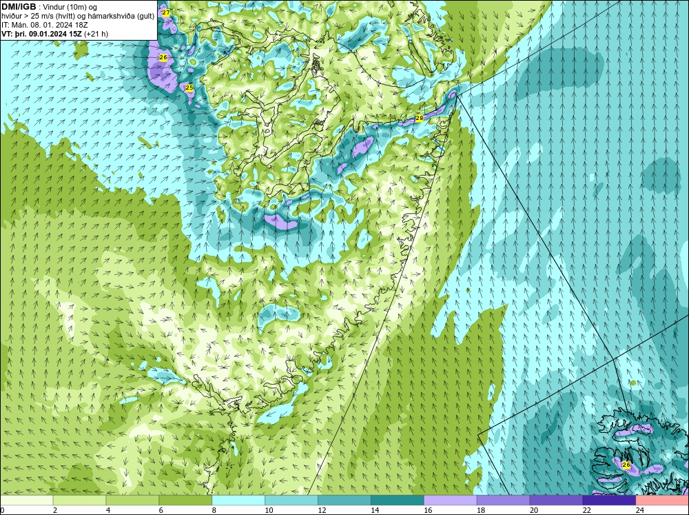The width and height of the screenshot is (689, 515).
Task: Click legend scale value 16
Action: pyautogui.click(x=428, y=510)
